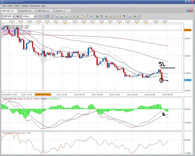Click the flag marker icon left of the eraser

point(124,16)
